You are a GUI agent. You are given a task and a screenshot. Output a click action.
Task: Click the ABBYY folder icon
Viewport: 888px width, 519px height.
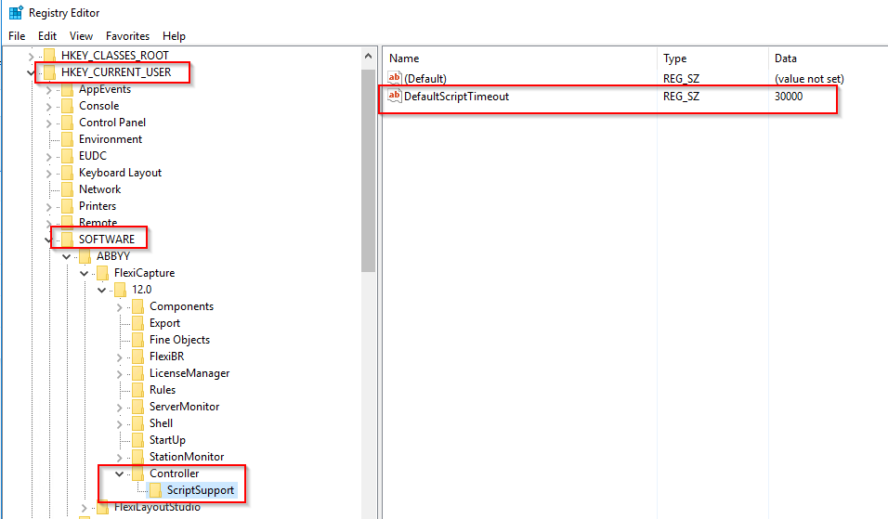click(85, 256)
